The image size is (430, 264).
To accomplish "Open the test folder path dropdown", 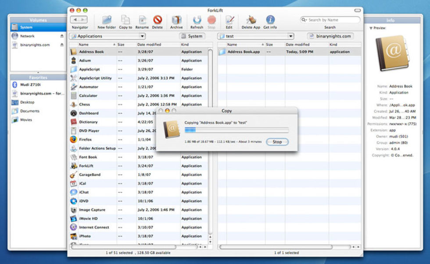I will [256, 36].
